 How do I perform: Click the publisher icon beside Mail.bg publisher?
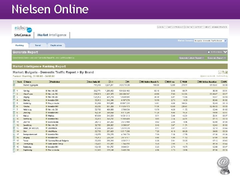point(47,116)
